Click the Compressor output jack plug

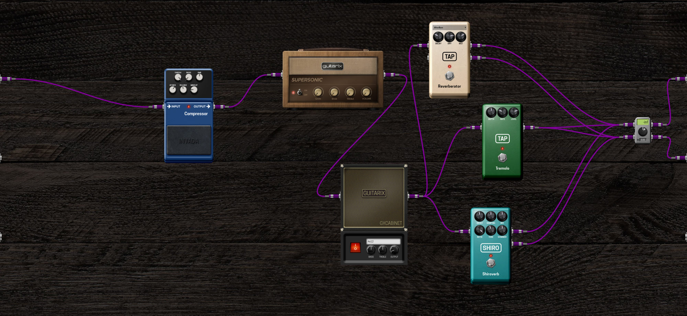pos(222,107)
